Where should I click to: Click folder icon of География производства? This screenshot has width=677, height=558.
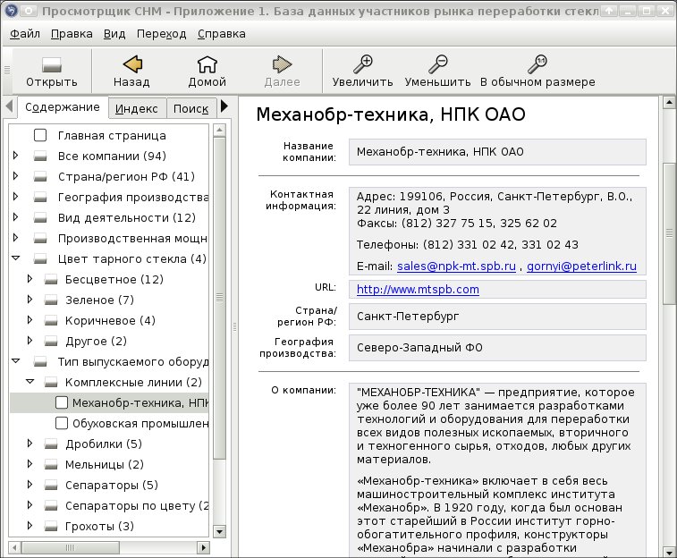(40, 198)
